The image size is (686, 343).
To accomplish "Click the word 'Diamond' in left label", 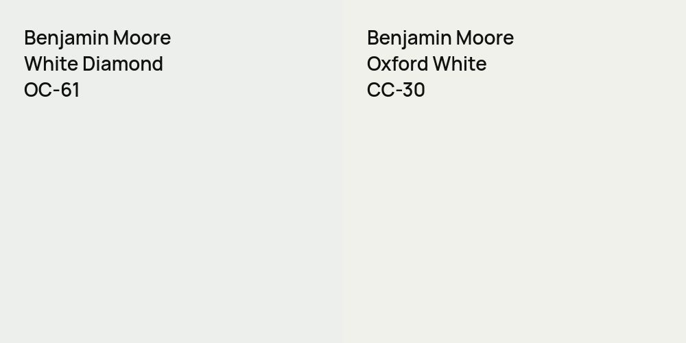I will click(123, 64).
